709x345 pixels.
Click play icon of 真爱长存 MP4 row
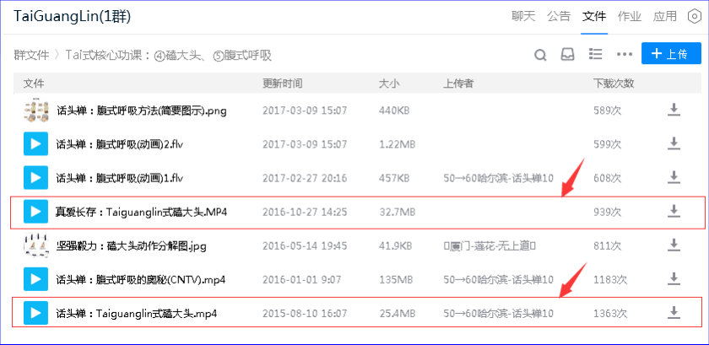(35, 211)
